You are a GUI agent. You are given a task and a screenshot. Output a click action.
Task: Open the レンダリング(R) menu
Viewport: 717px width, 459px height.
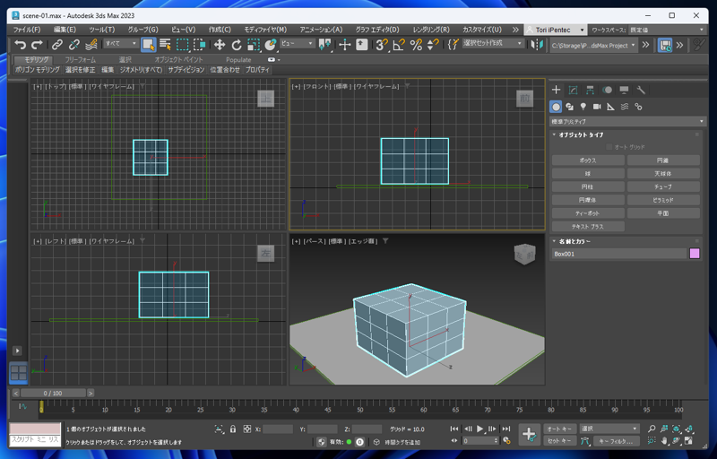pos(431,30)
